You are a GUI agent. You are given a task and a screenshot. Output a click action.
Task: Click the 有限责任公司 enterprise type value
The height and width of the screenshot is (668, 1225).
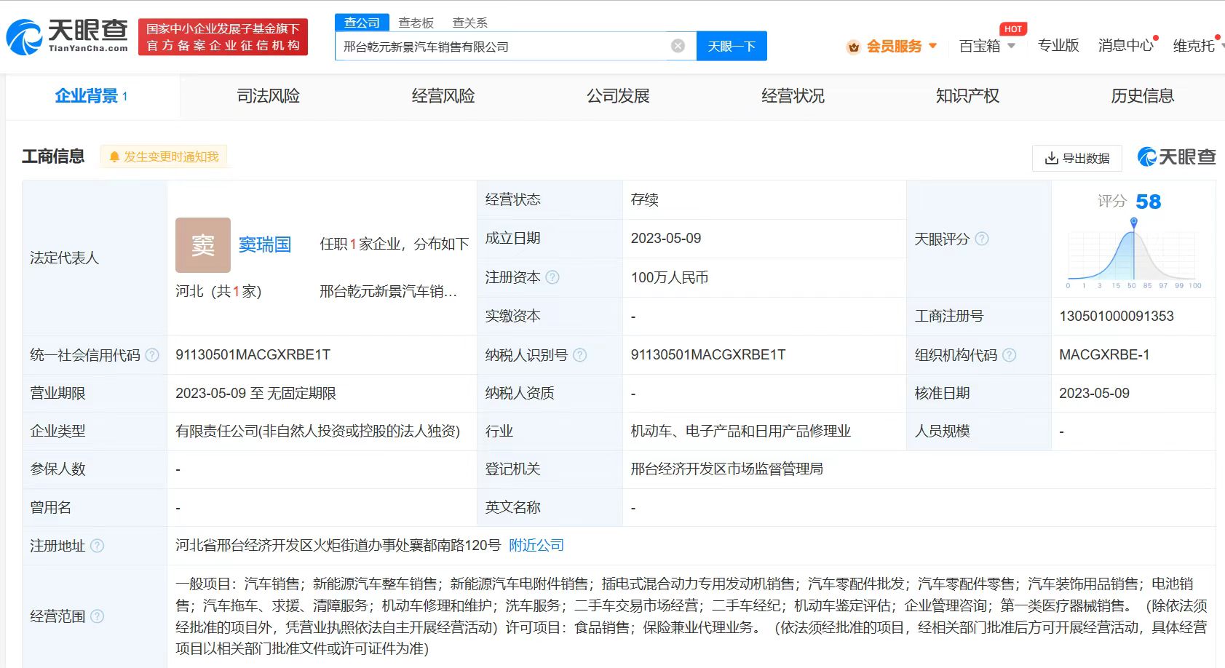[318, 432]
